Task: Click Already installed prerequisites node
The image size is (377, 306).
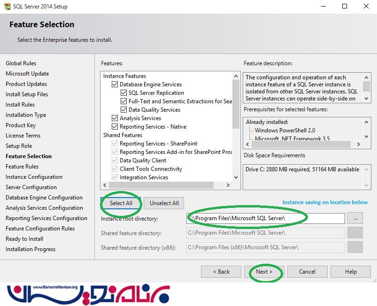Action: (267, 122)
